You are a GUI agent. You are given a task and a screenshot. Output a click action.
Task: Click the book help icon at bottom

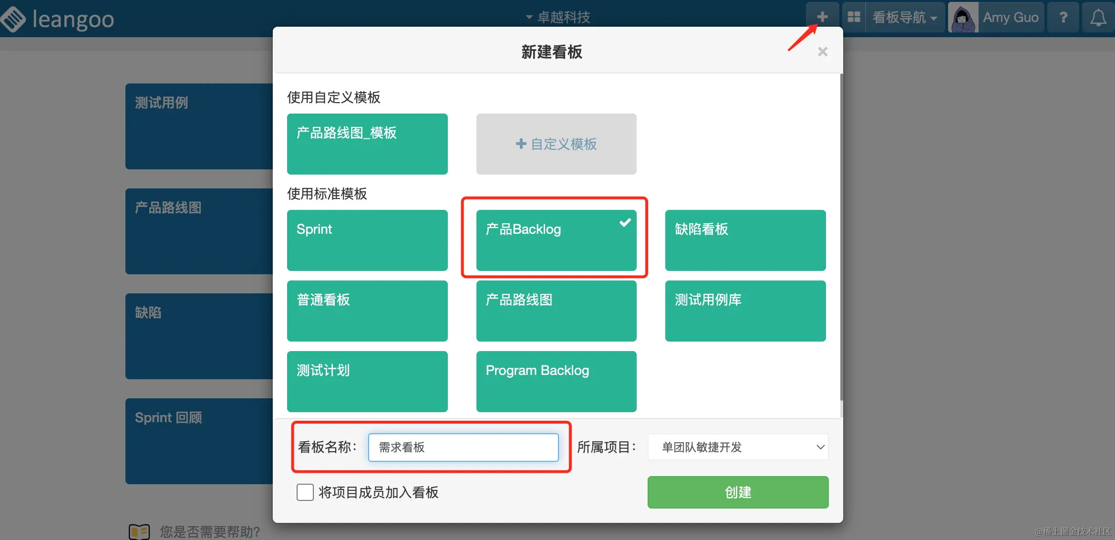click(x=139, y=531)
